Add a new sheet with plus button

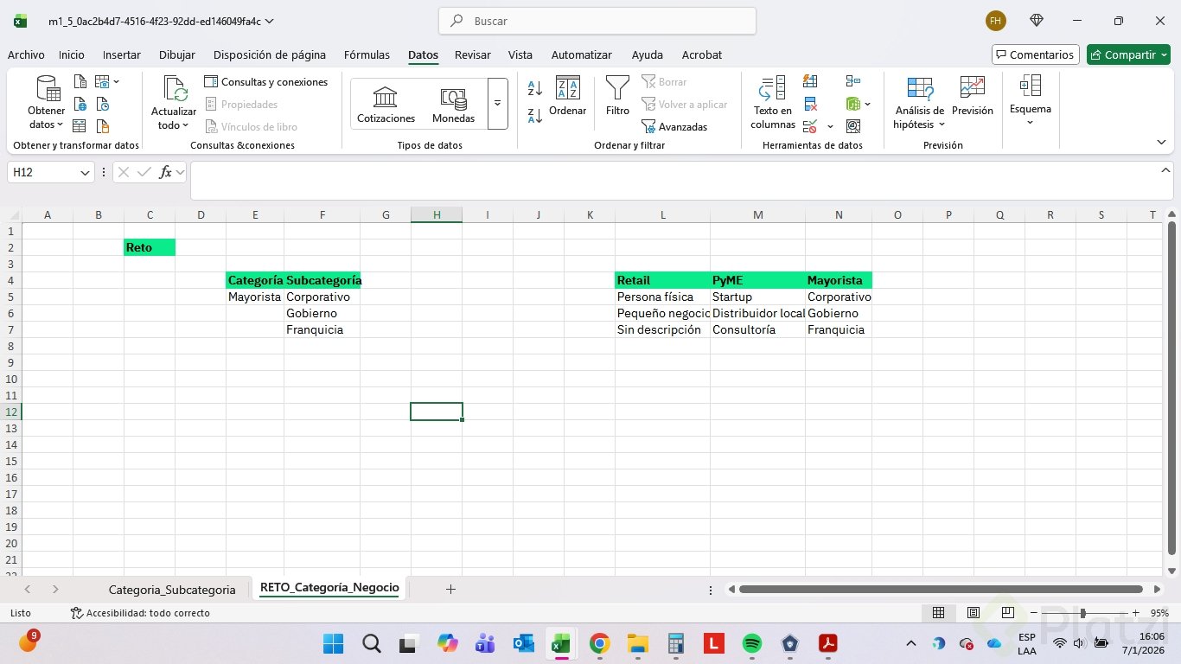450,589
